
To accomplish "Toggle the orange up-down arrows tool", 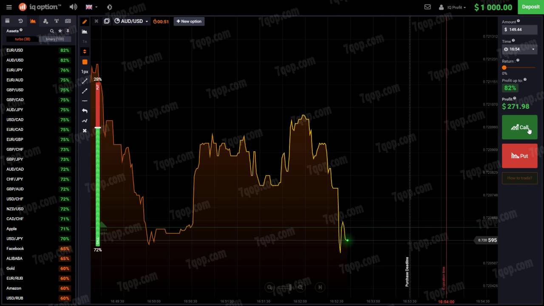I will (x=85, y=51).
